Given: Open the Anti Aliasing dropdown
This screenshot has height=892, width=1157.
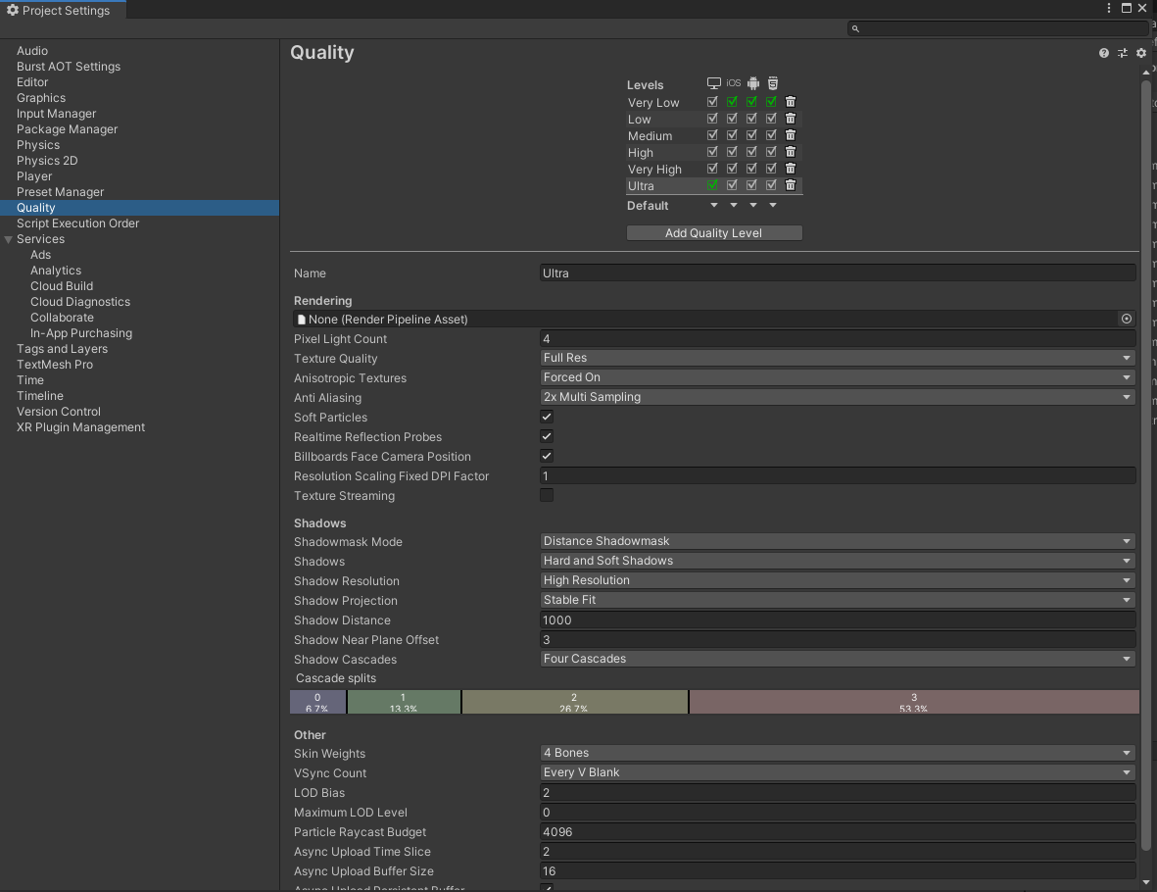Looking at the screenshot, I should pyautogui.click(x=836, y=397).
